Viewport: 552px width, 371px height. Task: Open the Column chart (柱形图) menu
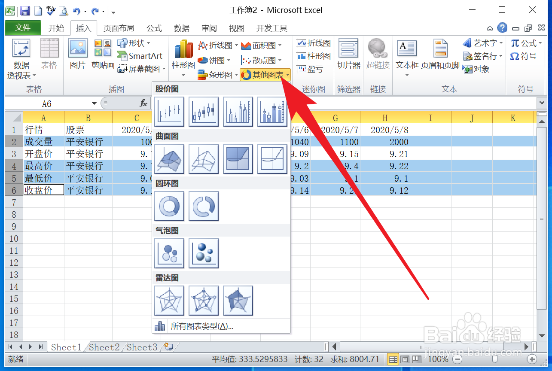[183, 59]
